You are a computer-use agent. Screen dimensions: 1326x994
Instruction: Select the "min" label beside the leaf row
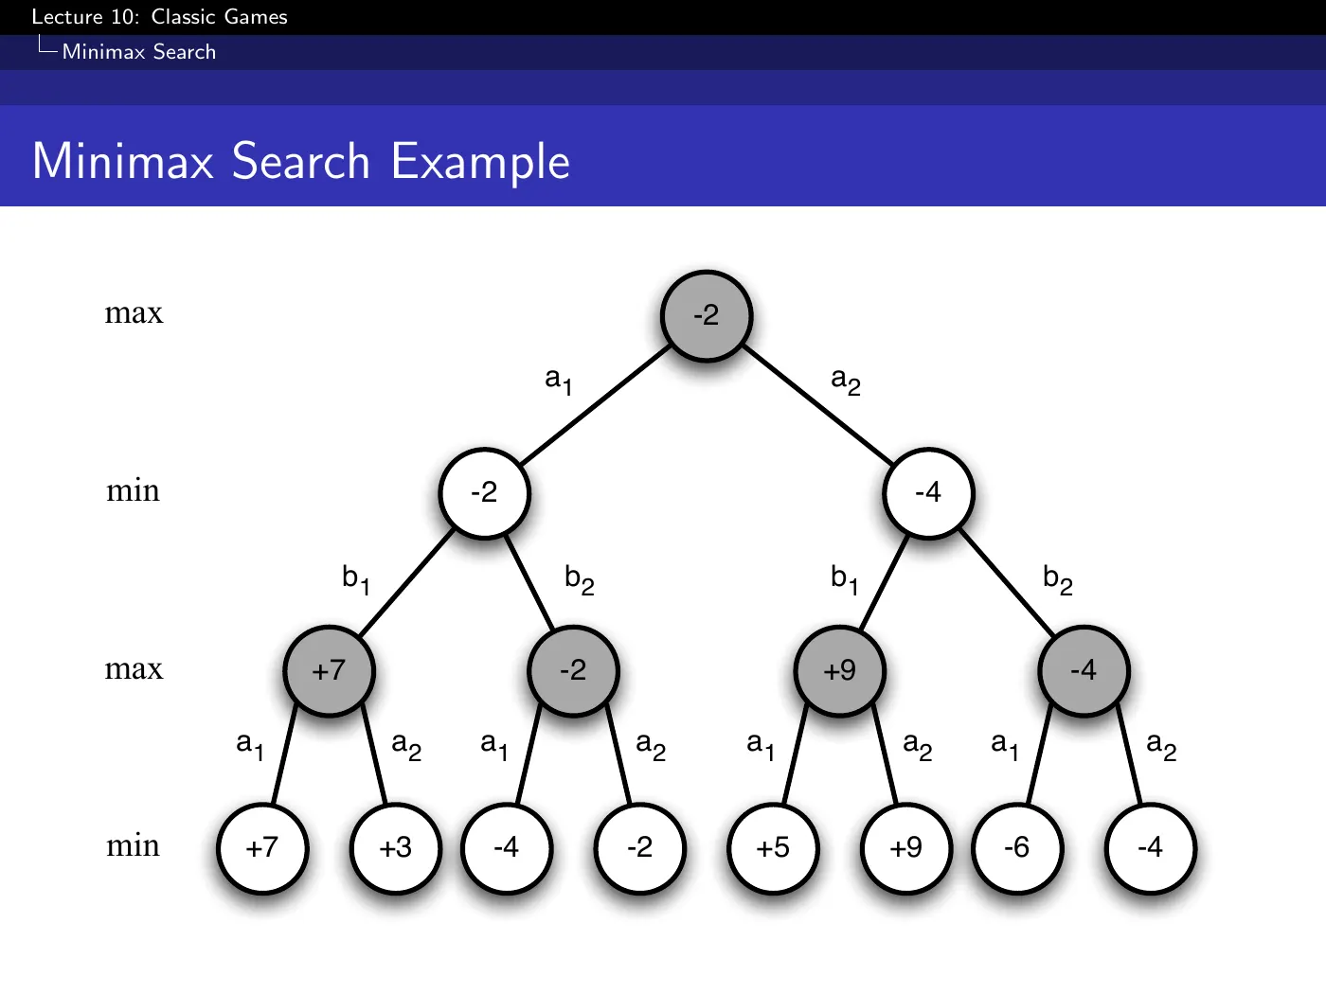point(134,845)
